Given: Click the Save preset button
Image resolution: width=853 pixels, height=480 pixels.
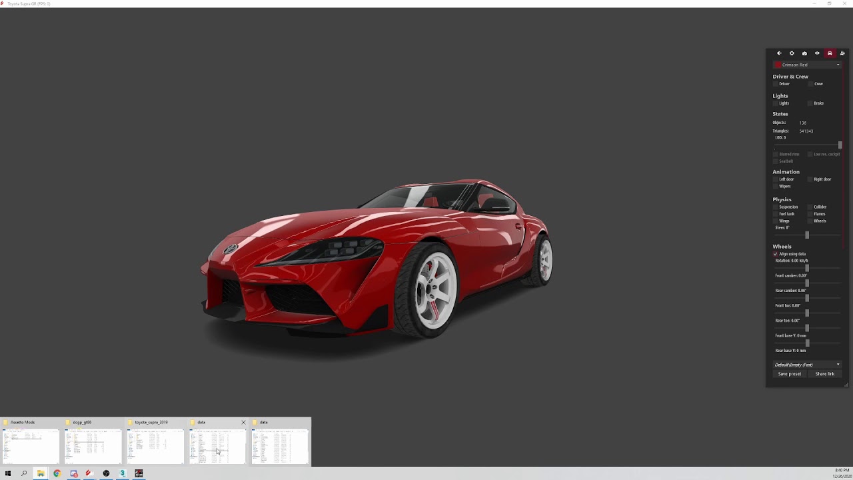Looking at the screenshot, I should pyautogui.click(x=790, y=374).
